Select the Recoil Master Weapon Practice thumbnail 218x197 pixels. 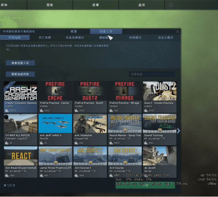click(x=125, y=123)
